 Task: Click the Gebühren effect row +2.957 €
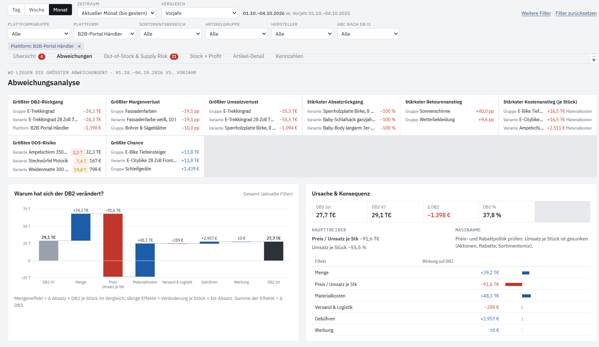pos(451,319)
